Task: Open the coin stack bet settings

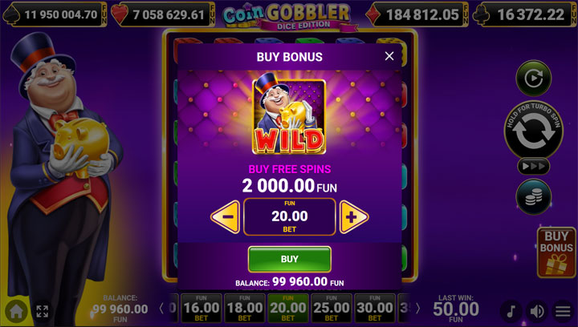Action: click(533, 197)
